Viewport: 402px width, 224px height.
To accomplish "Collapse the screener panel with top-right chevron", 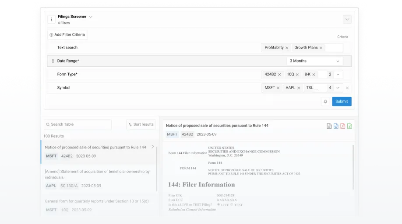I will 347,20.
